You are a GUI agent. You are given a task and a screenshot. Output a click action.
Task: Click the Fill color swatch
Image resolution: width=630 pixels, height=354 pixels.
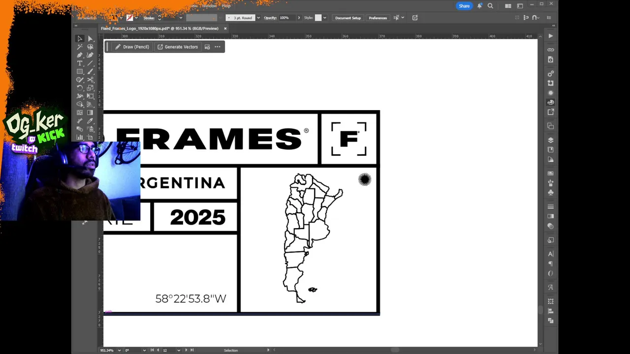pyautogui.click(x=114, y=18)
